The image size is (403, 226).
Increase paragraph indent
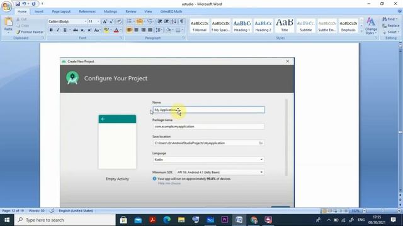click(166, 21)
